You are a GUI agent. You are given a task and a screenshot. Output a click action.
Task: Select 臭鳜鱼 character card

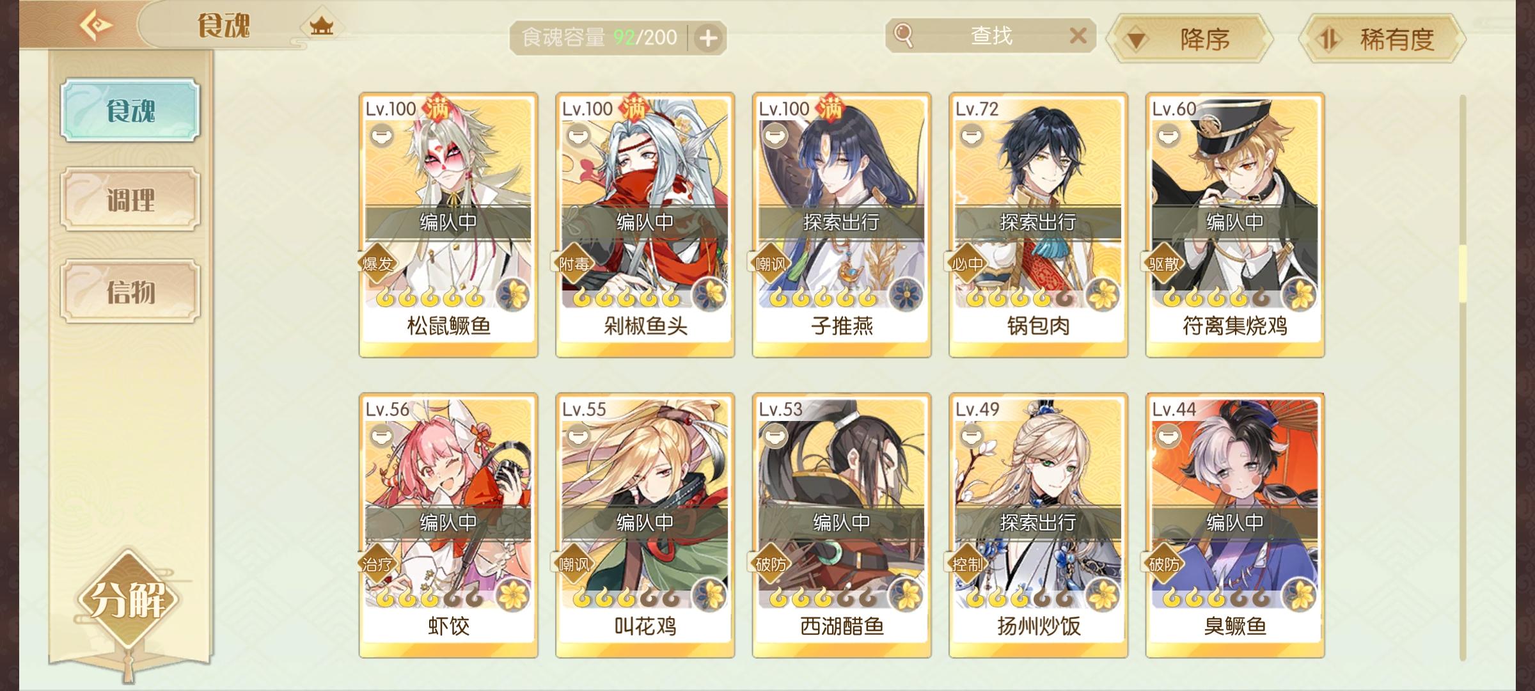tap(1235, 526)
